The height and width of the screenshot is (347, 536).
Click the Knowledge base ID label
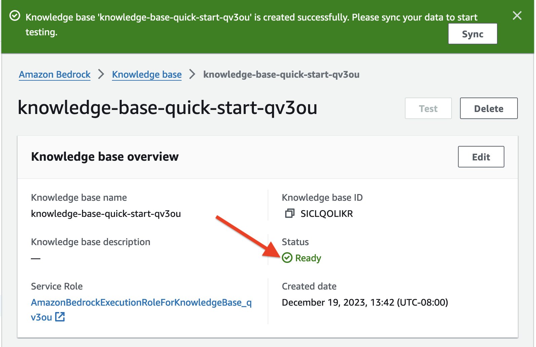322,197
